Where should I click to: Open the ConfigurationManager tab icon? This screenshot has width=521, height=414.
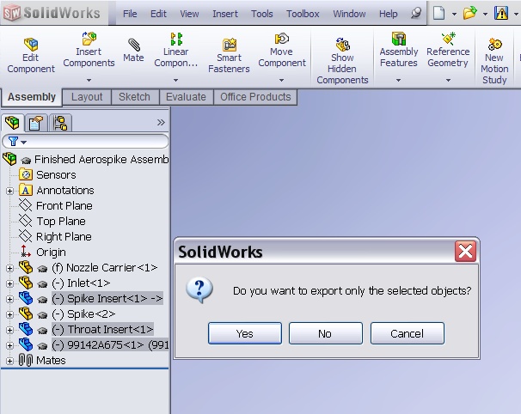[x=60, y=123]
